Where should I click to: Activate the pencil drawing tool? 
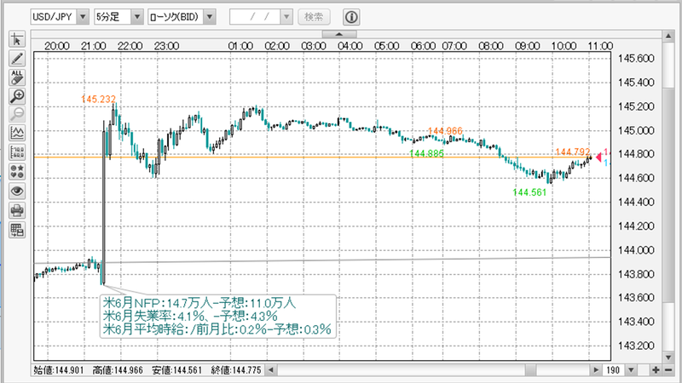[17, 59]
